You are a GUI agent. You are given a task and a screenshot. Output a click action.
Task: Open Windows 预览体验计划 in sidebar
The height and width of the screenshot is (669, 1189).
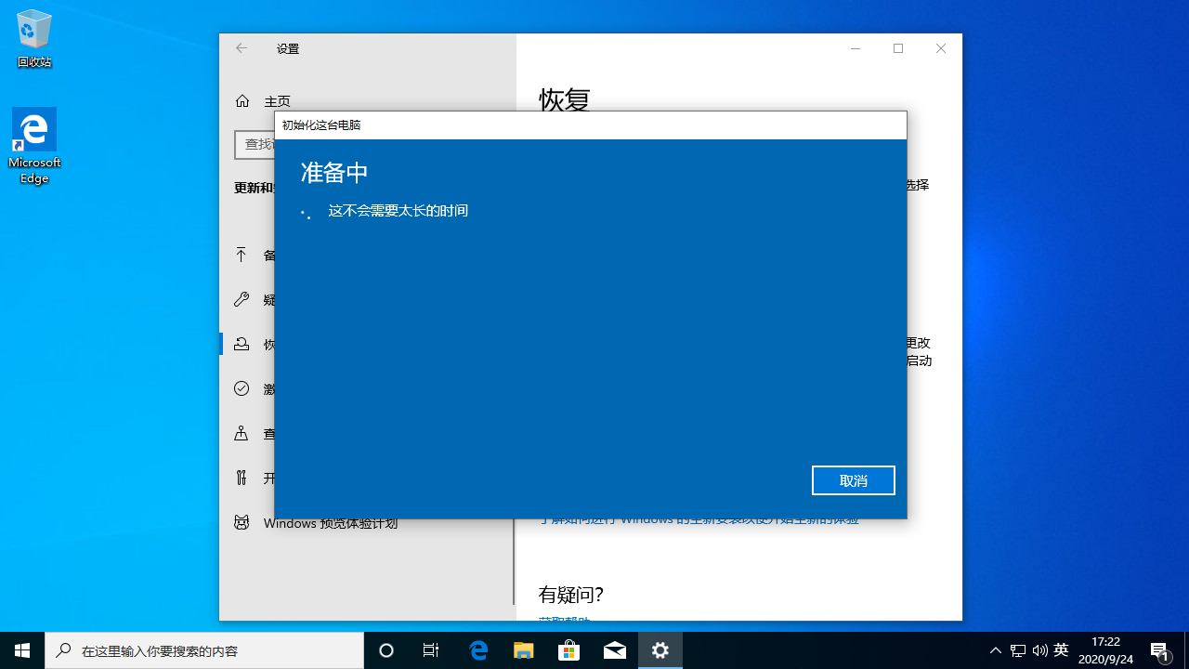330,523
